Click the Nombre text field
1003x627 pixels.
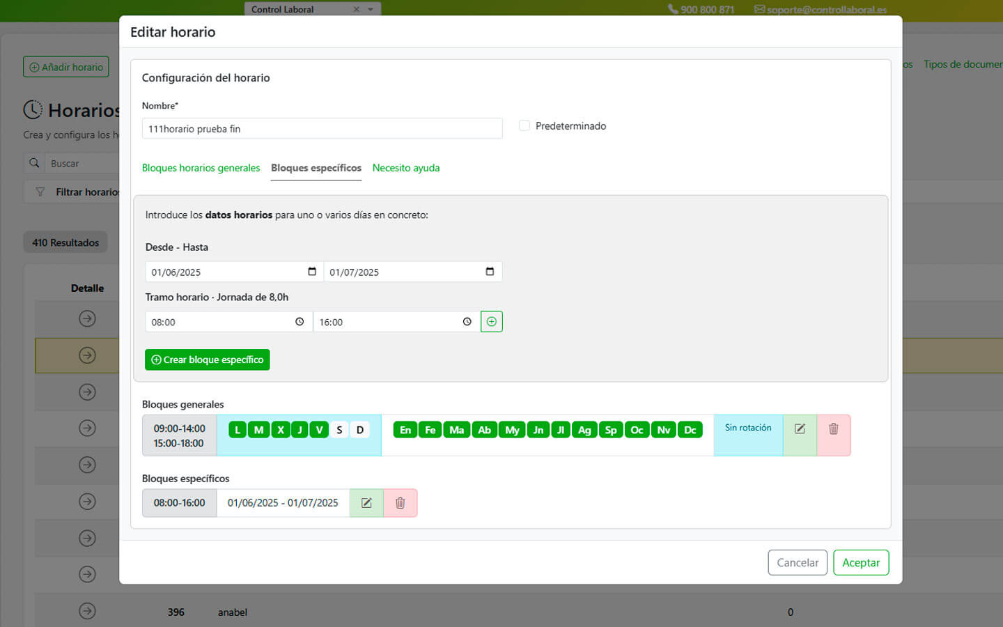tap(322, 129)
